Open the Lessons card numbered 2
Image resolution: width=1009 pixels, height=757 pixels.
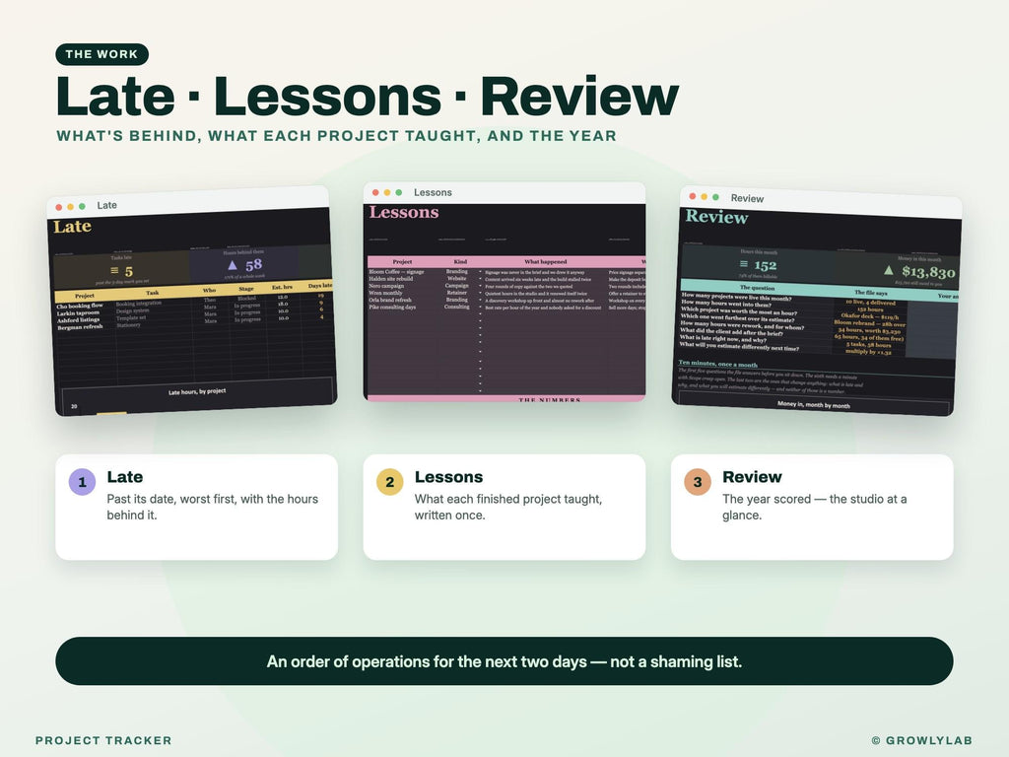pos(504,508)
